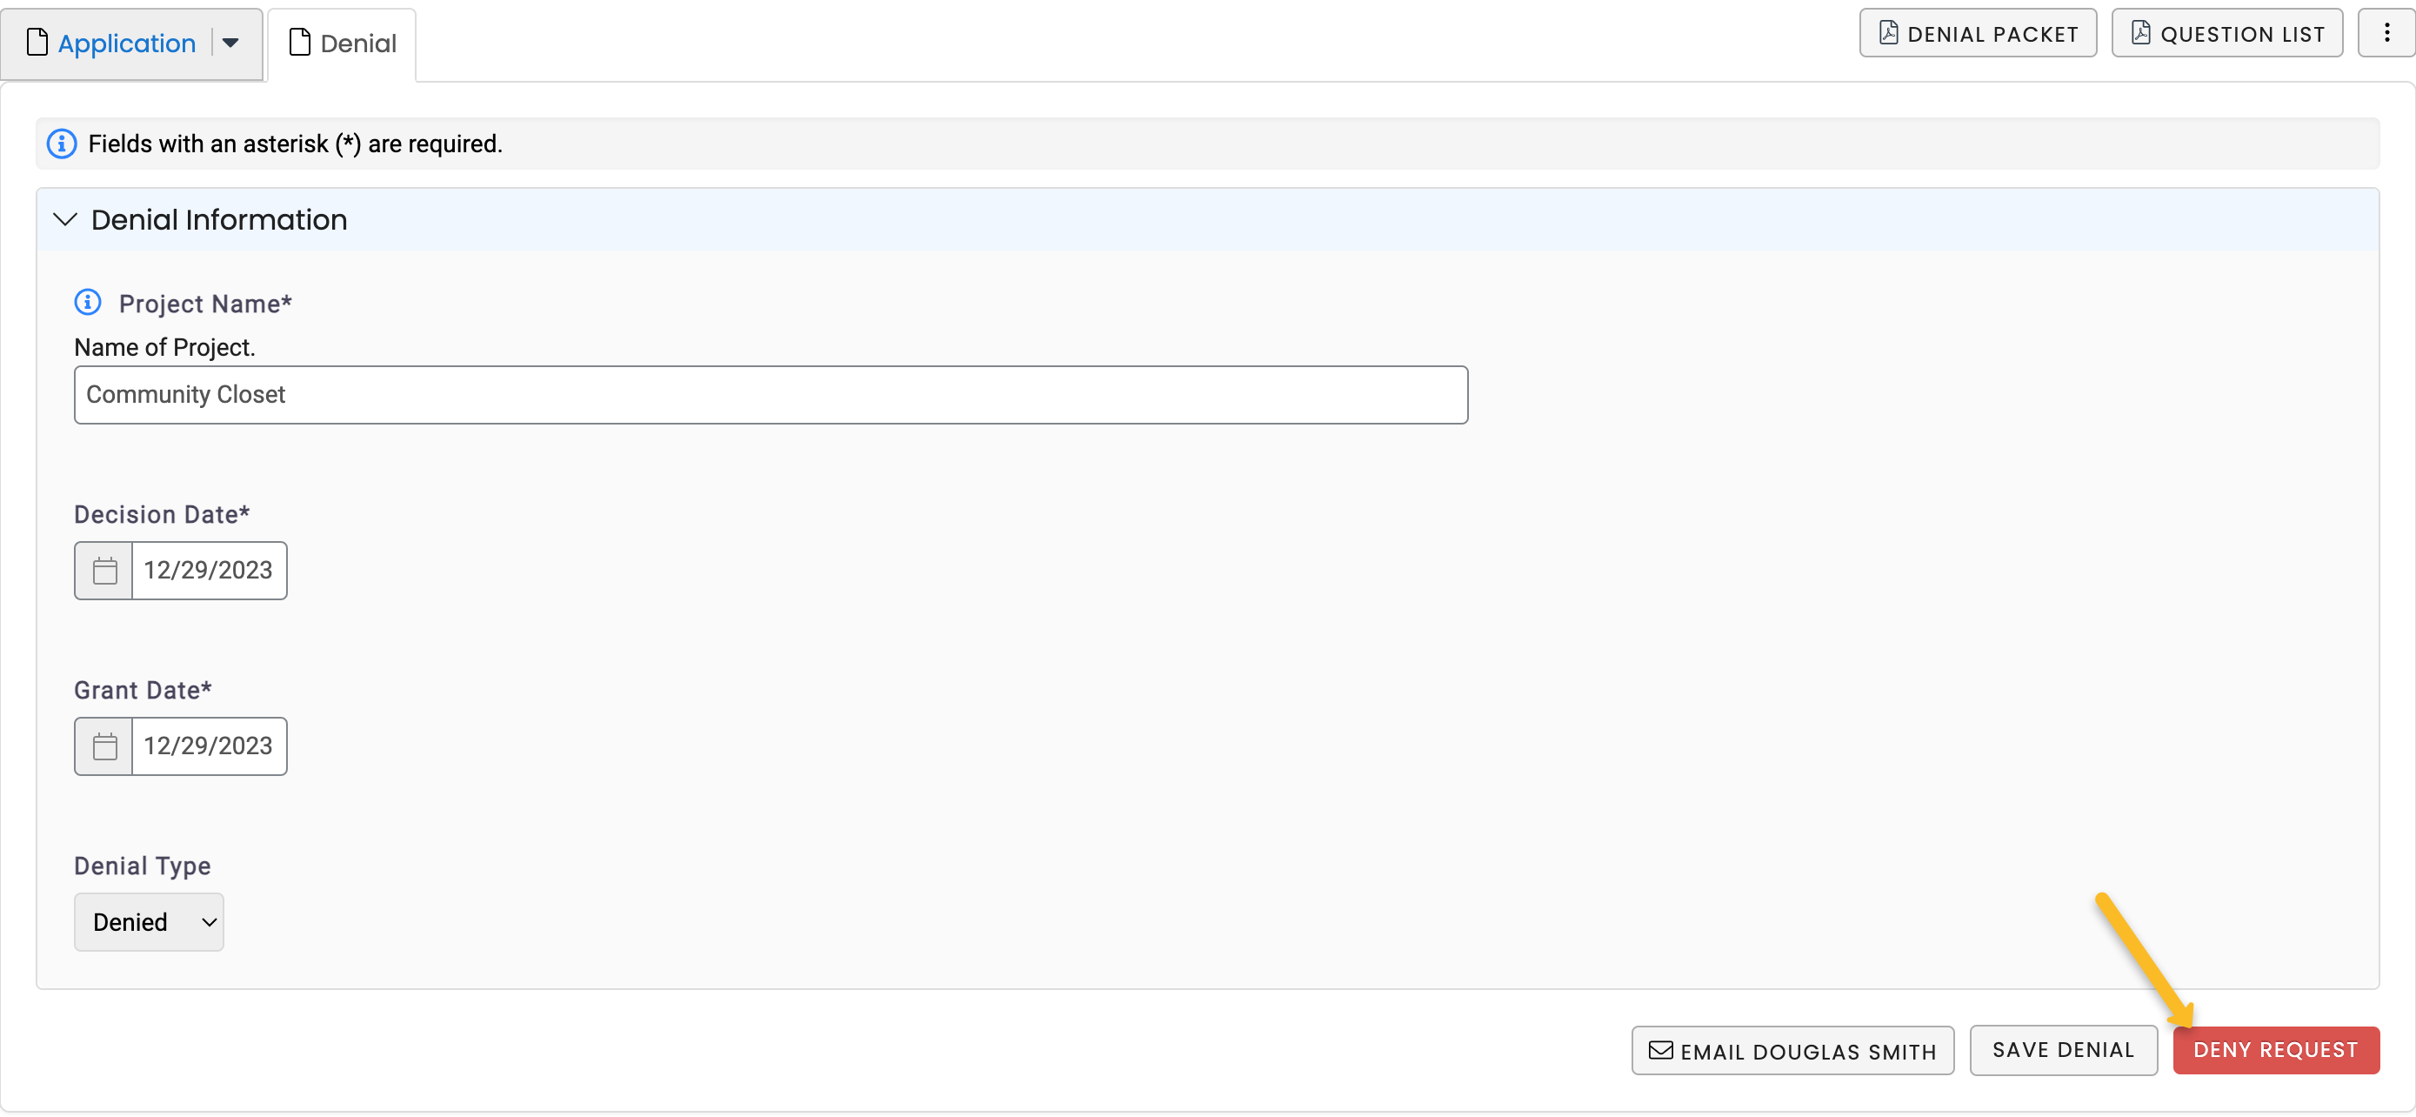Click the Grant Date input field
The height and width of the screenshot is (1117, 2416).
(208, 746)
